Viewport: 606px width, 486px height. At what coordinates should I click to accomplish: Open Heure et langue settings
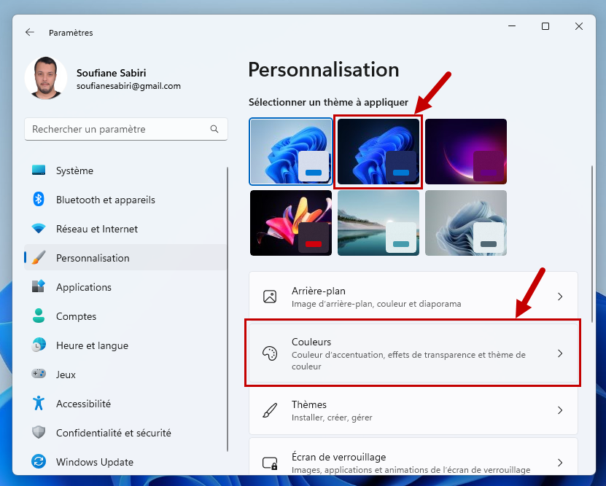coord(125,345)
